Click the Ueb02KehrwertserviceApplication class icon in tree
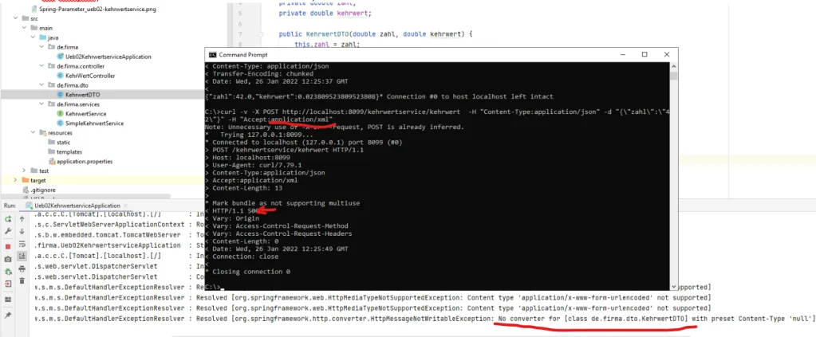This screenshot has width=816, height=337. (61, 57)
